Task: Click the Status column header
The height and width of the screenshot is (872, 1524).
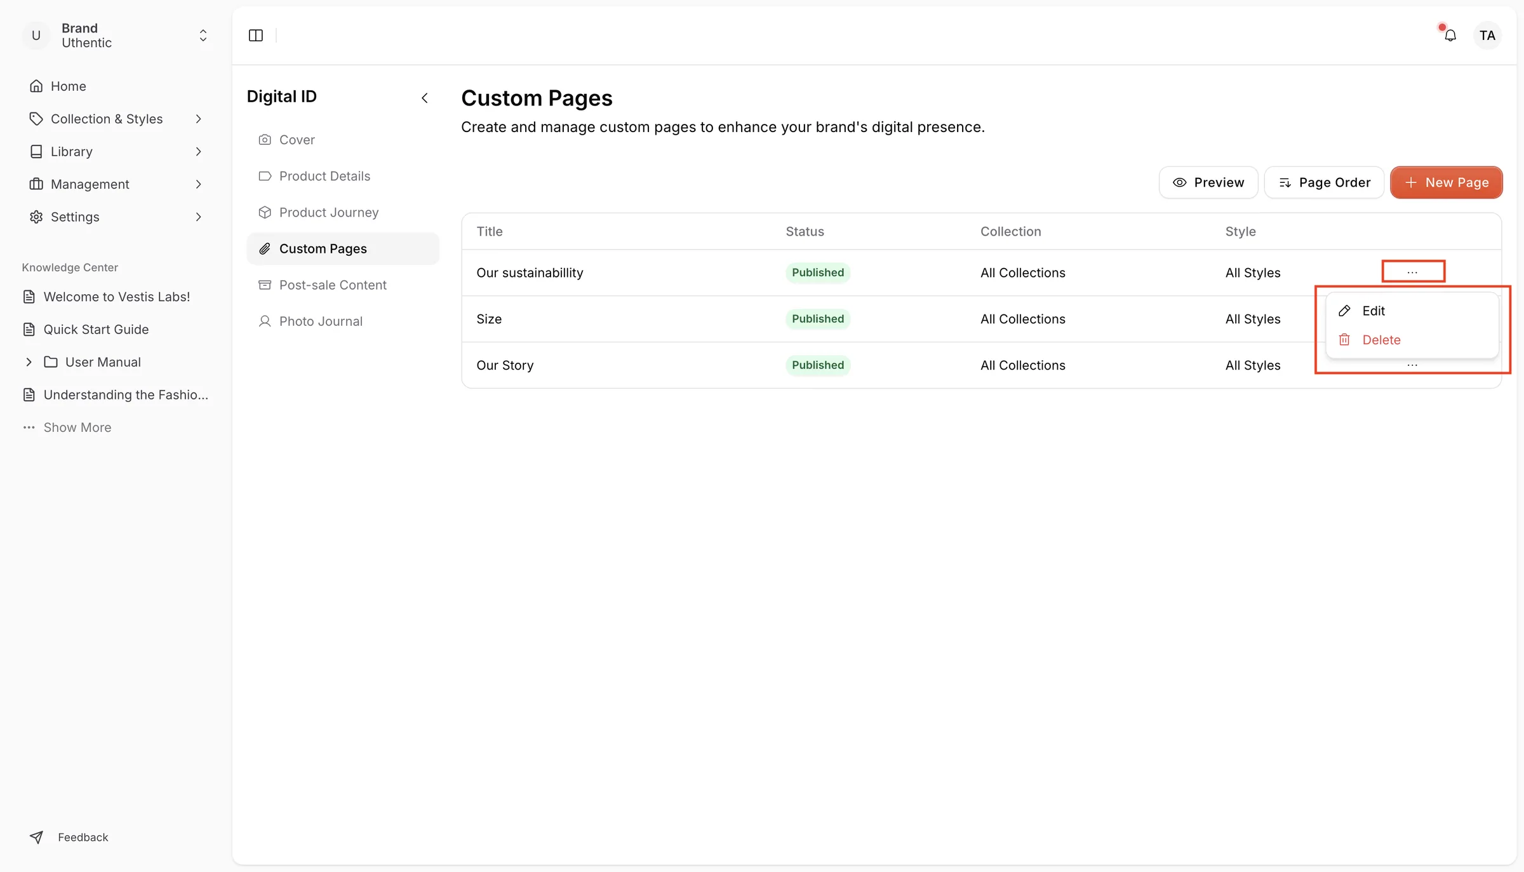Action: coord(805,231)
